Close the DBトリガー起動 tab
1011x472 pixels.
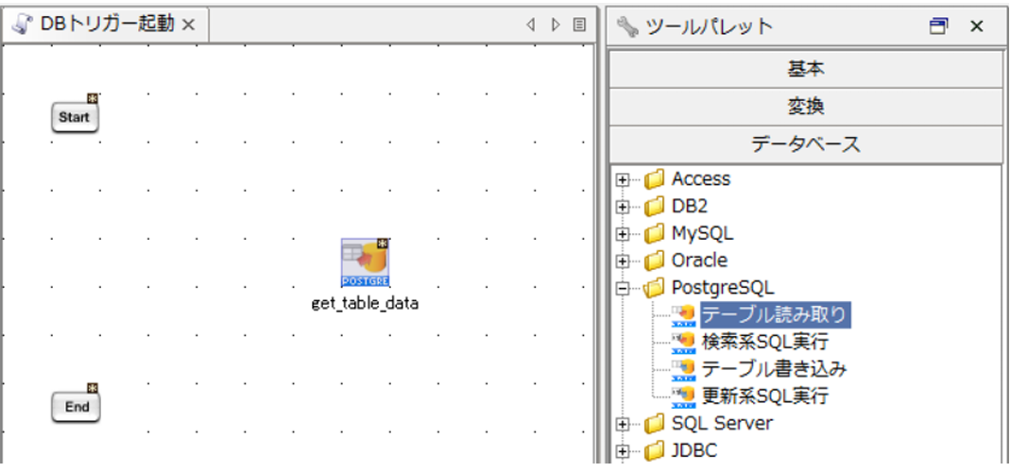pos(188,25)
